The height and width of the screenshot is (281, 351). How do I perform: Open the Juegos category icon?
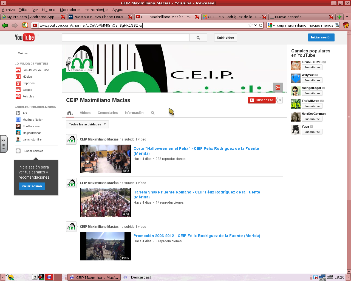(18, 90)
